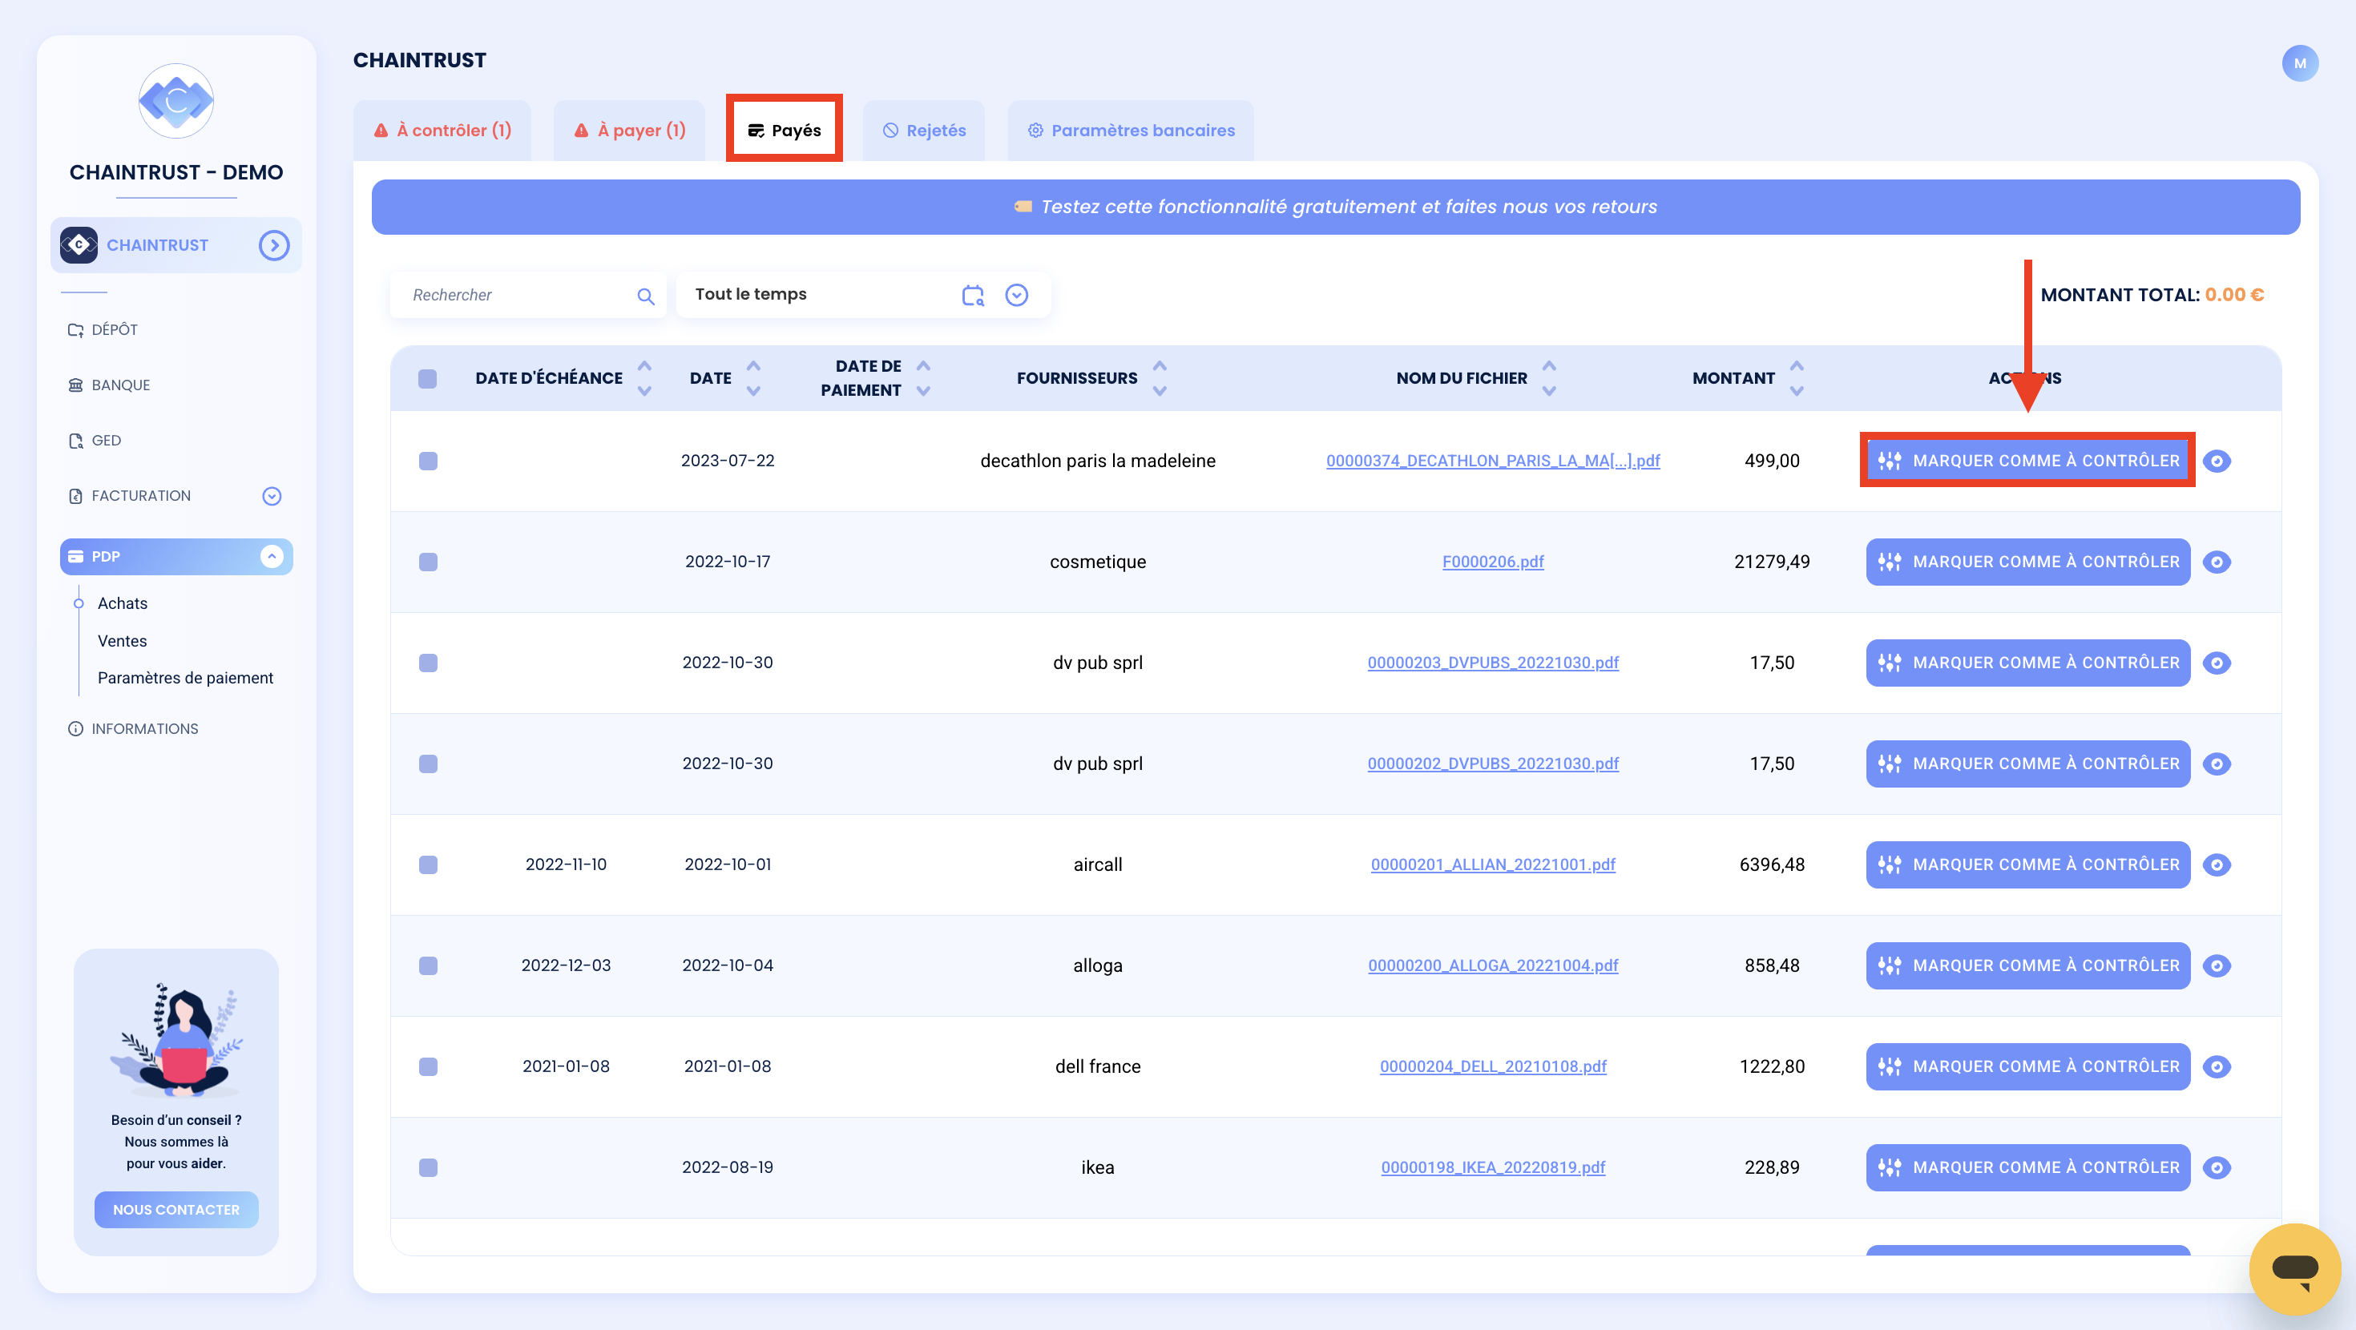
Task: Open 00000198_IKEA_20220819.pdf link
Action: 1493,1167
